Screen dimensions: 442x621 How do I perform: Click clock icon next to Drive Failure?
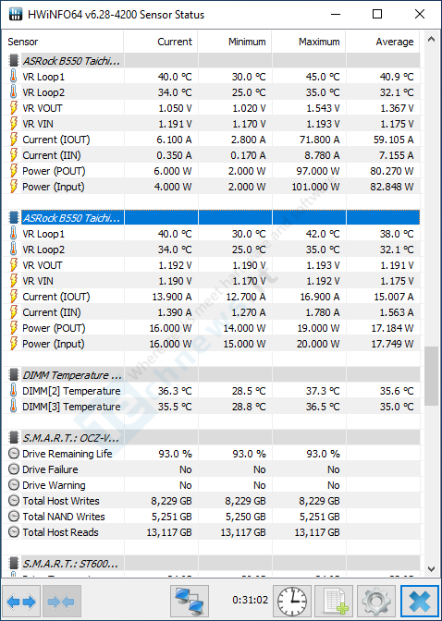(14, 469)
